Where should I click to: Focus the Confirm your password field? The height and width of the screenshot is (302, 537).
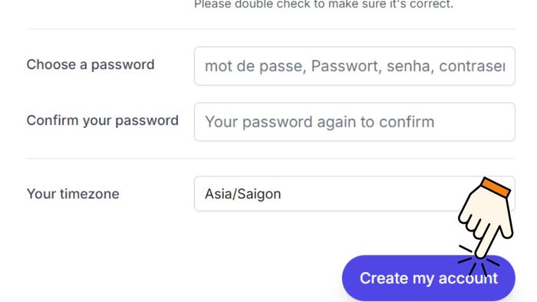click(x=354, y=122)
